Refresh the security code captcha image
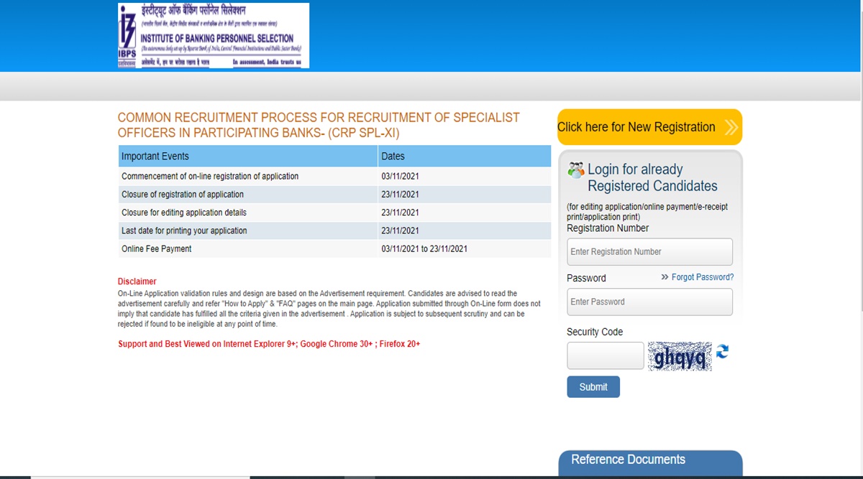863x479 pixels. 723,353
